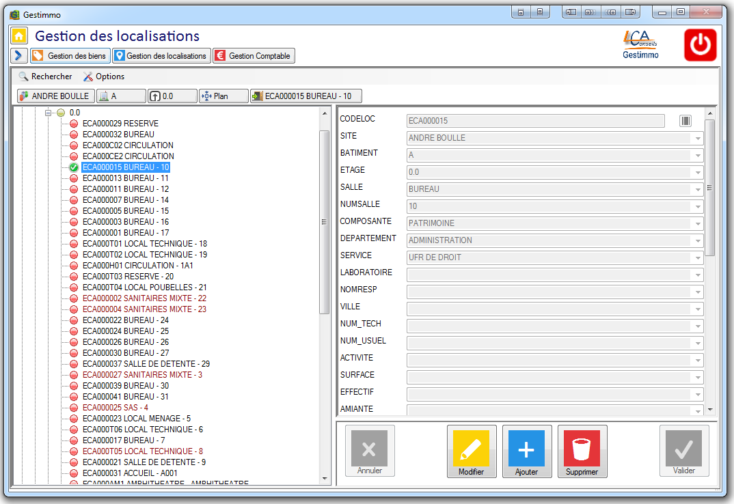Collapse the 0.0 floor tree node
The width and height of the screenshot is (734, 504).
(49, 113)
